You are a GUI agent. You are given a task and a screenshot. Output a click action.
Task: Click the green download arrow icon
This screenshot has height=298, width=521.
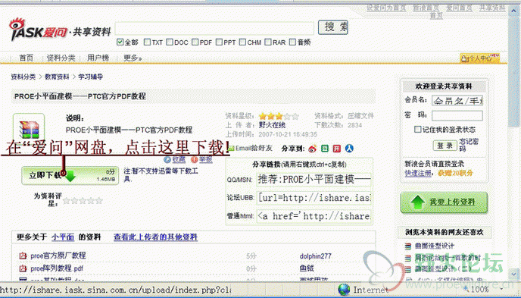pos(70,176)
